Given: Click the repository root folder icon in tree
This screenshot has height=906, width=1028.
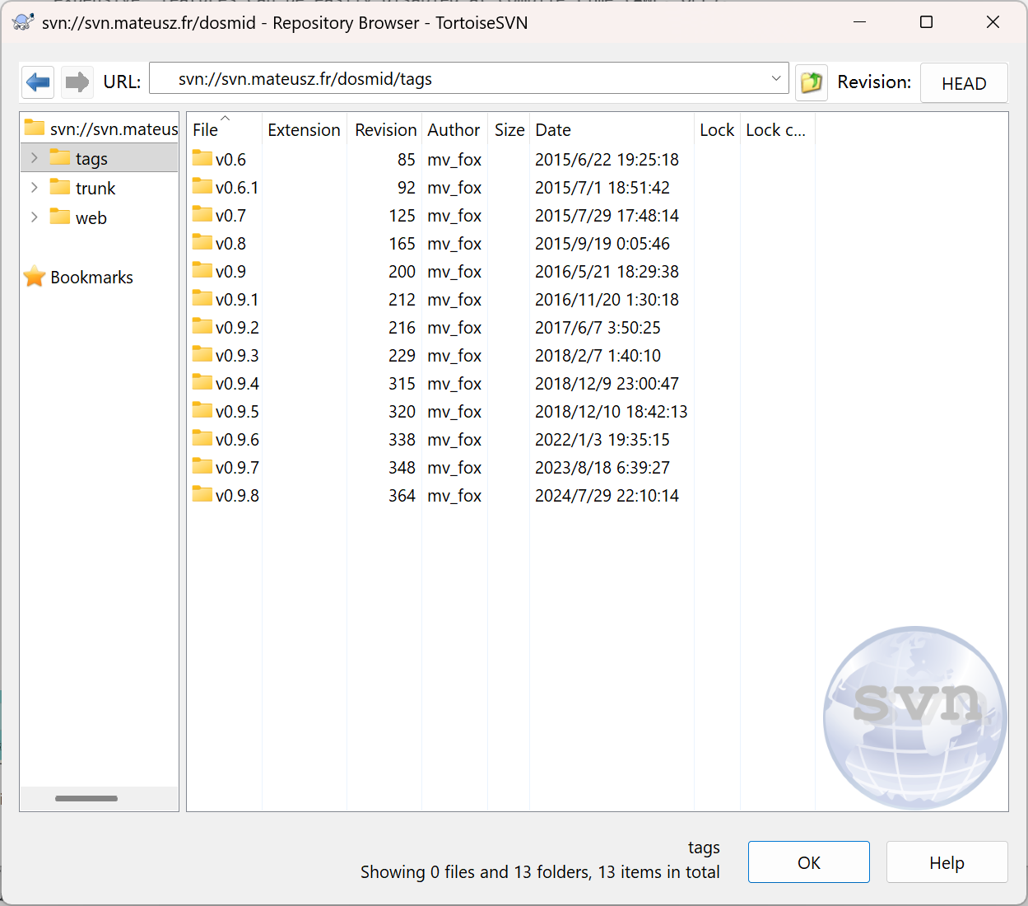Looking at the screenshot, I should click(x=35, y=128).
